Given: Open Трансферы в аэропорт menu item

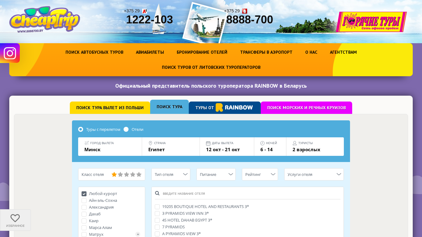Looking at the screenshot, I should (266, 52).
